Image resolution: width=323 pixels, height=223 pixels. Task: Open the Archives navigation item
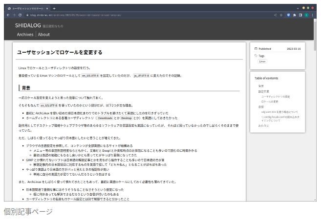[25, 34]
